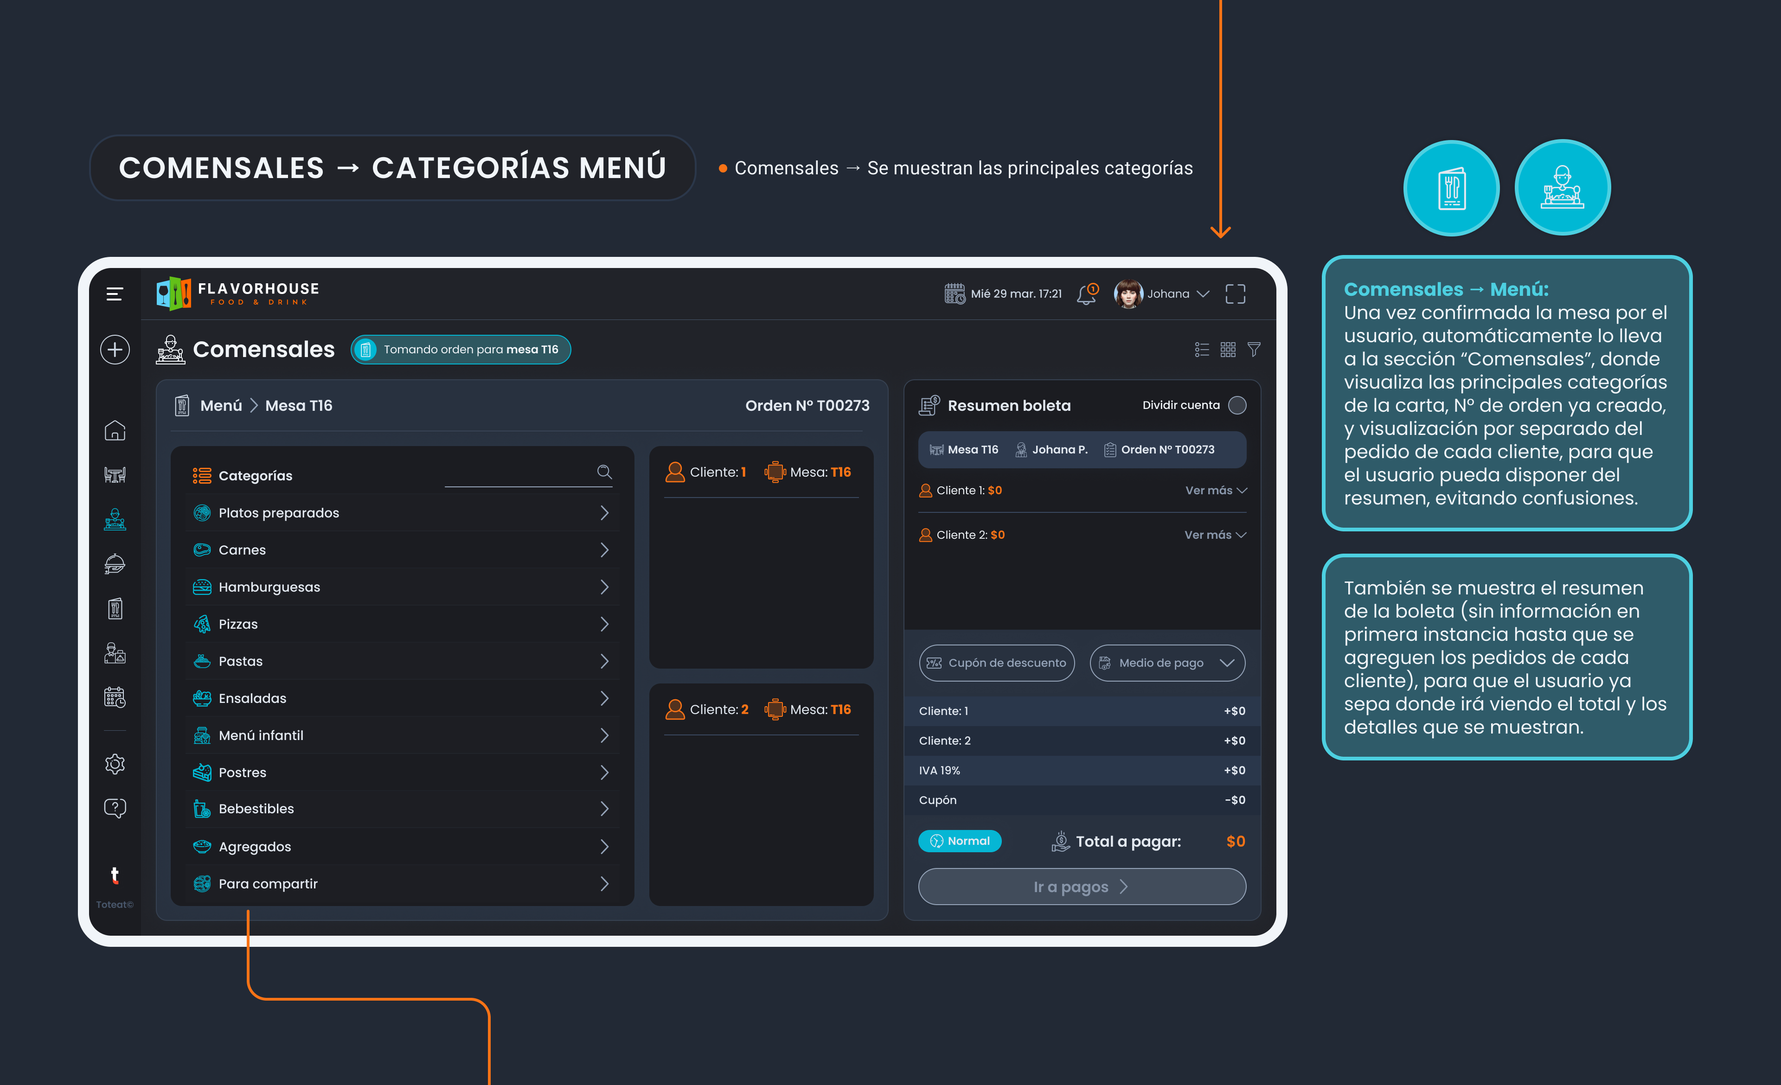Switch to list view layout

tap(1201, 351)
